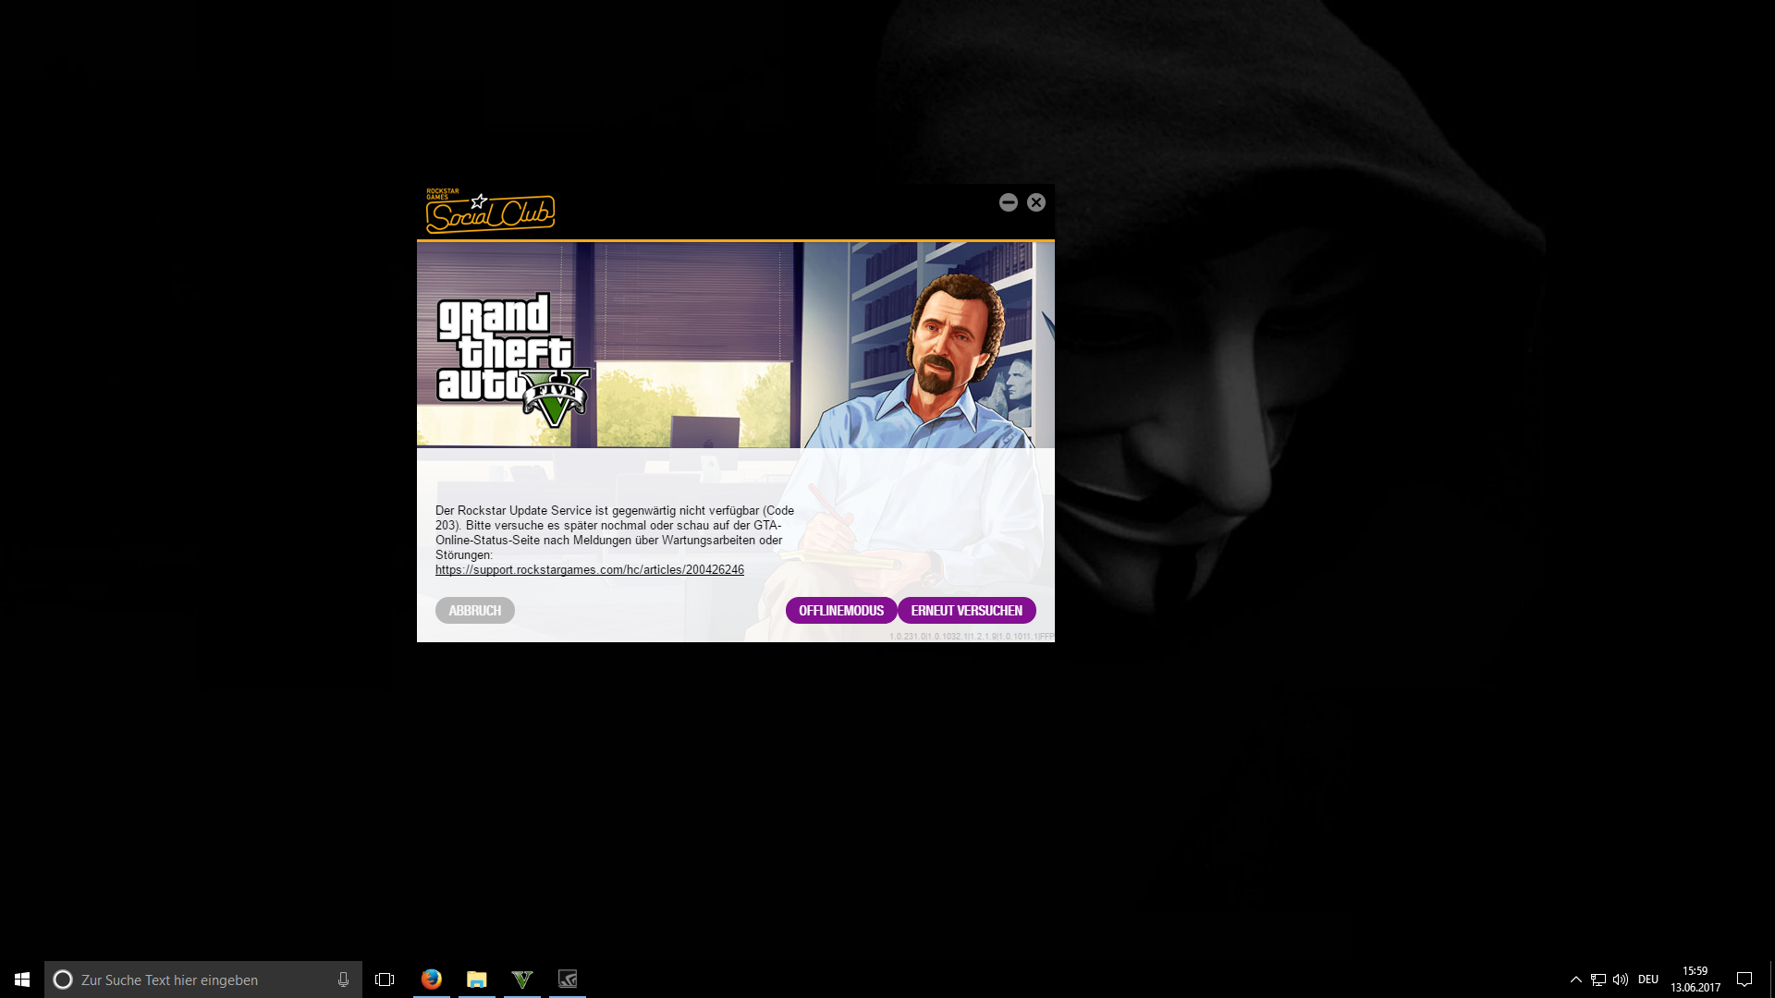The image size is (1775, 998).
Task: Switch to Firefox in the taskbar
Action: [432, 980]
